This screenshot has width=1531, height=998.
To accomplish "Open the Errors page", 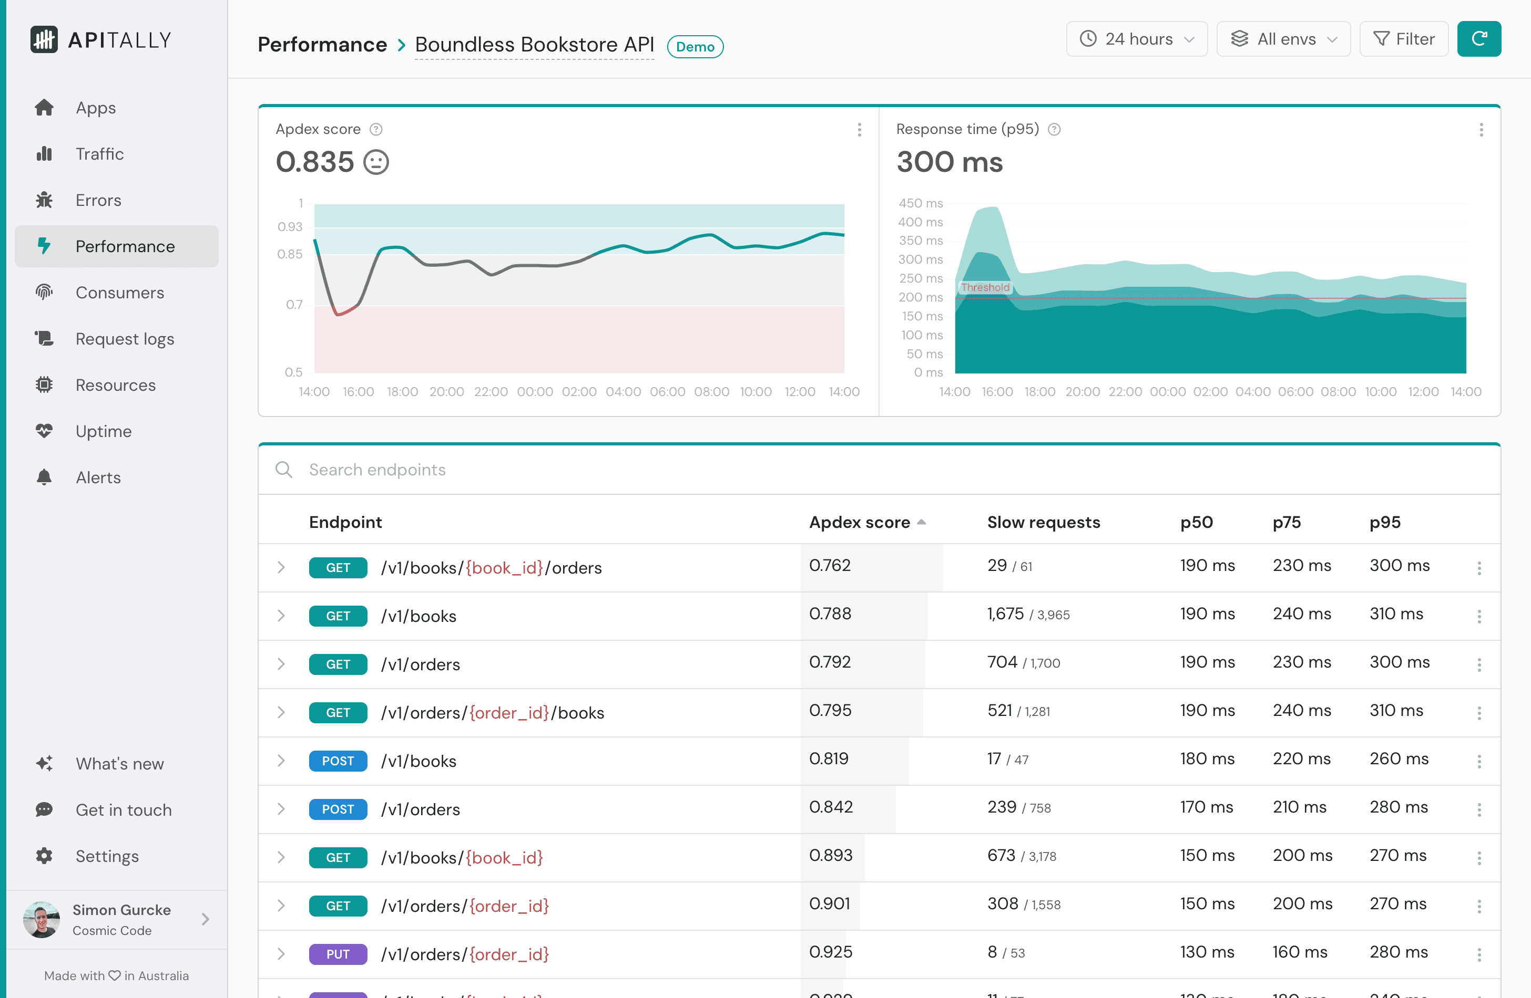I will [x=98, y=200].
